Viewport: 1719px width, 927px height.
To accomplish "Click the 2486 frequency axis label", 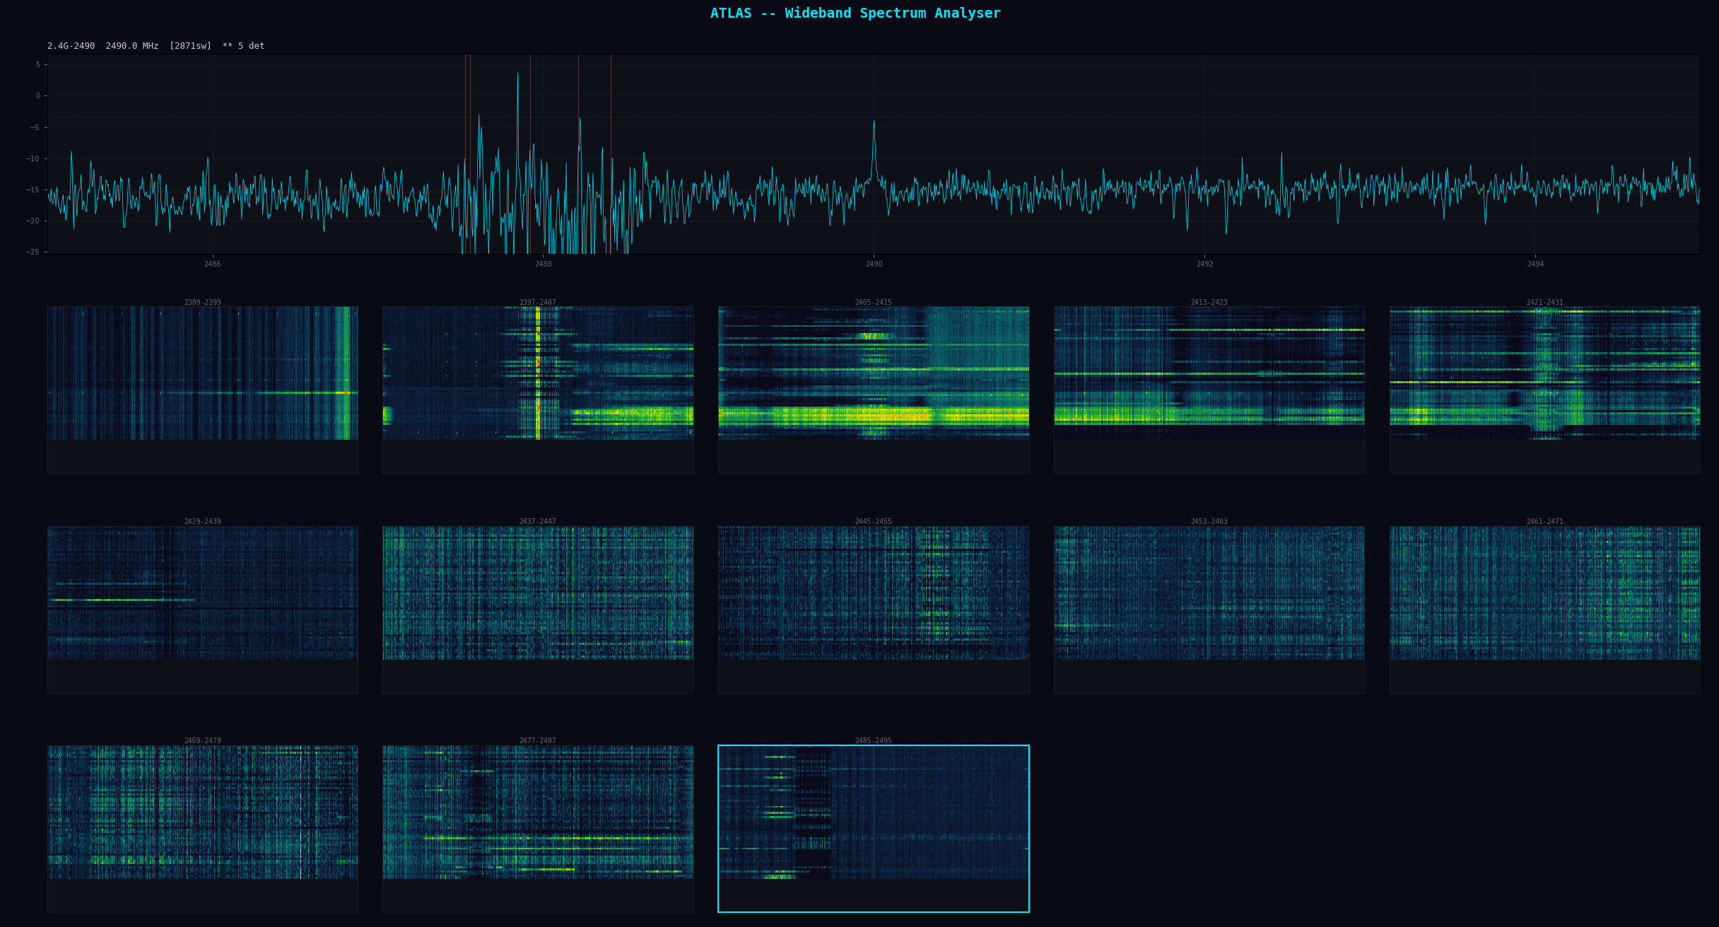I will (x=212, y=264).
